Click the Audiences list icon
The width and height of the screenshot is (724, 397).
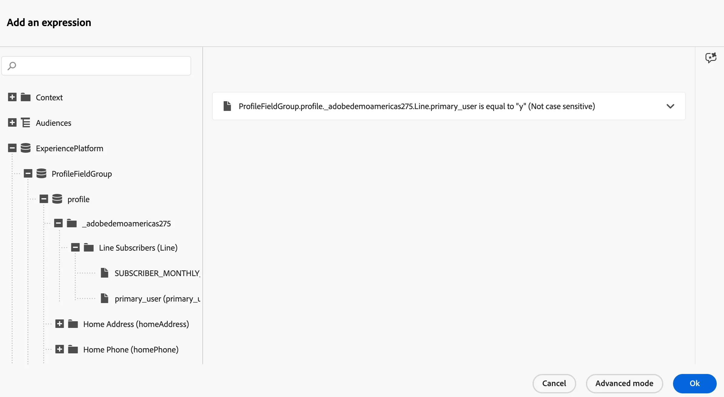tap(26, 123)
